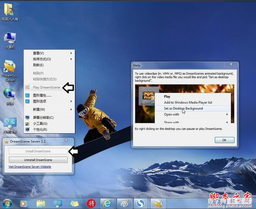256x209 pixels.
Task: Open the Sogou browser taskbar icon
Action: (x=141, y=203)
